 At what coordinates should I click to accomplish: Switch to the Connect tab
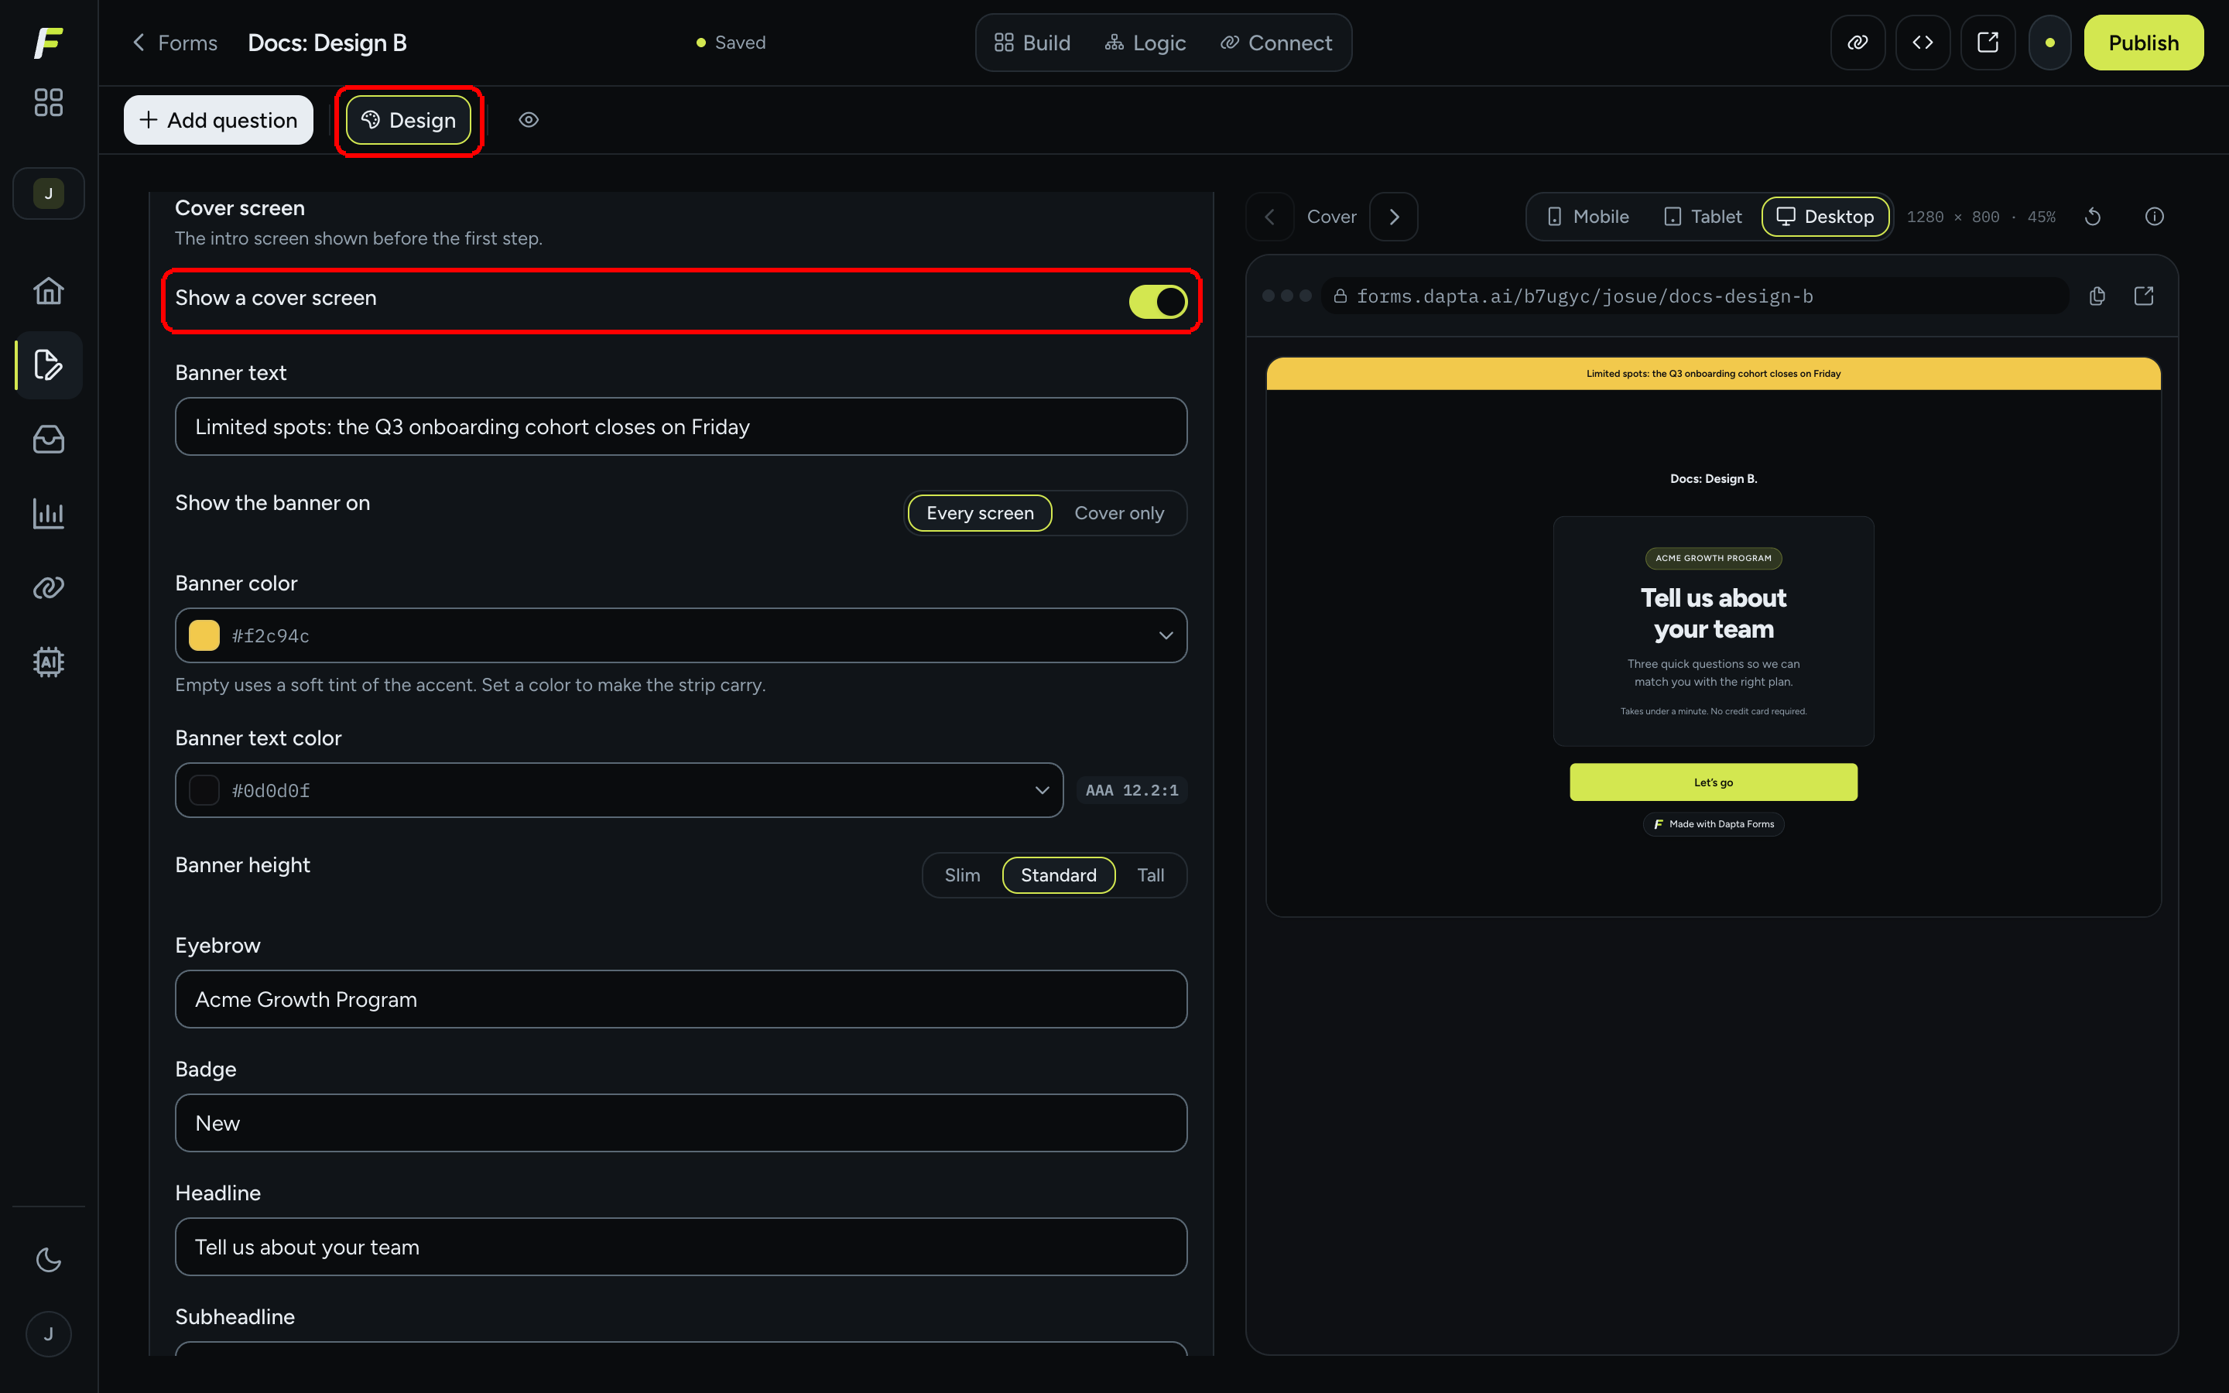[1275, 43]
